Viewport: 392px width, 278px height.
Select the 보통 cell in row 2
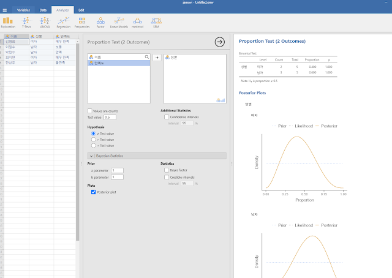click(x=65, y=47)
